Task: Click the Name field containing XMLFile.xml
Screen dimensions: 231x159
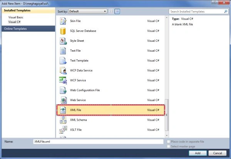Action: click(98, 141)
